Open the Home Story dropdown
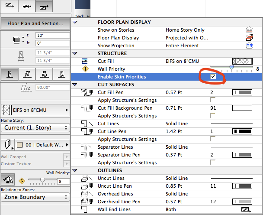The width and height of the screenshot is (263, 215). pyautogui.click(x=35, y=128)
